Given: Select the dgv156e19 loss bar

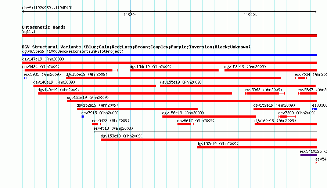Looking at the screenshot, I should point(209,117).
